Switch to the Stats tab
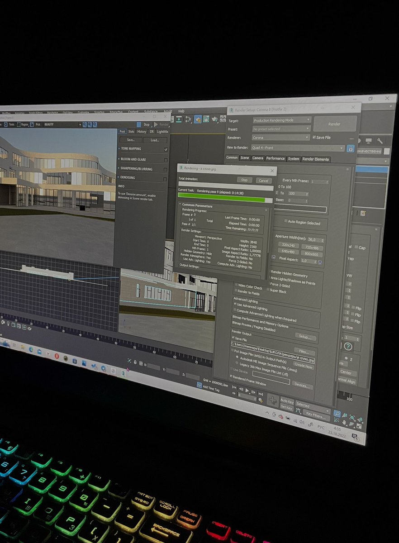Screen dimensions: 399x543 pyautogui.click(x=131, y=131)
